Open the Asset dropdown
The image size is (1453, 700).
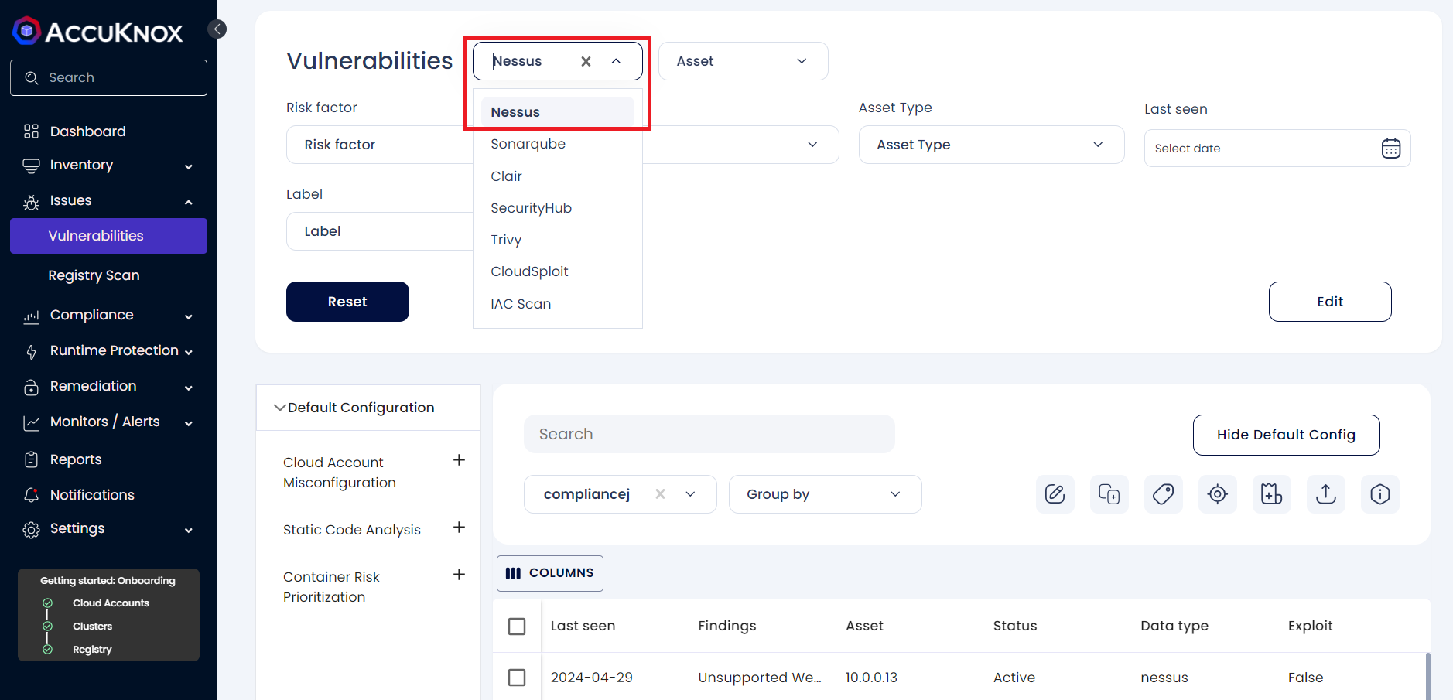744,61
